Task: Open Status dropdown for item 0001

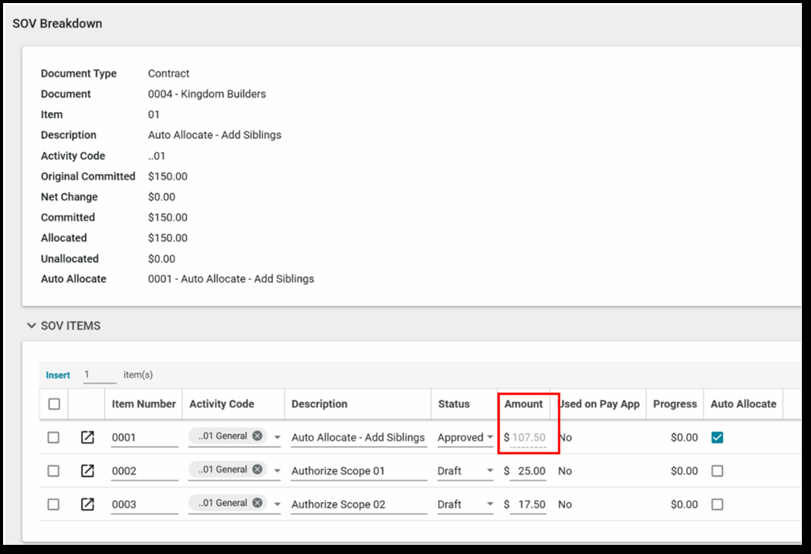Action: (489, 438)
